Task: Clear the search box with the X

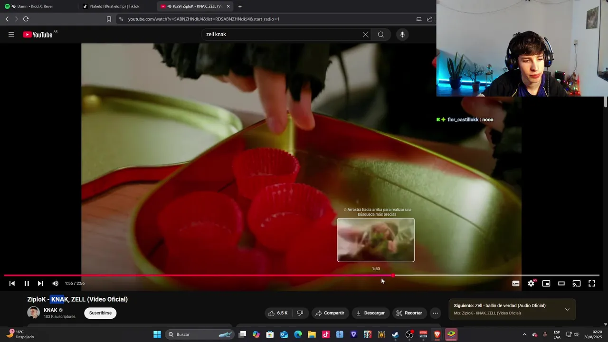Action: pos(365,35)
